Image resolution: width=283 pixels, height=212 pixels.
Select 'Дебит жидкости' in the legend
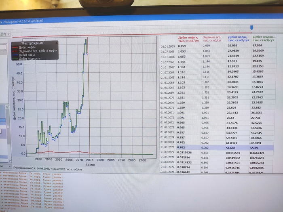(x=30, y=59)
